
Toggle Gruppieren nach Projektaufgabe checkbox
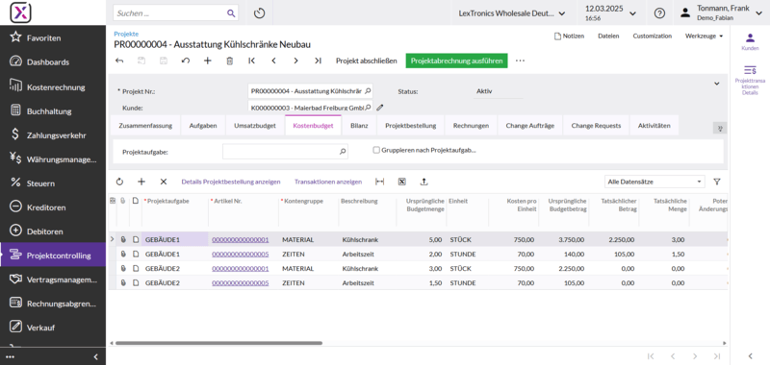click(376, 151)
